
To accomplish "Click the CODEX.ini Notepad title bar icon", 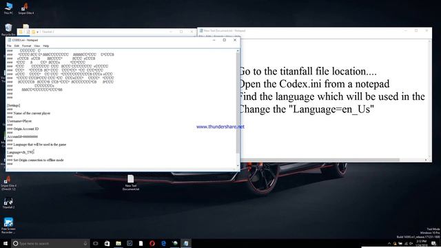I will [10, 40].
